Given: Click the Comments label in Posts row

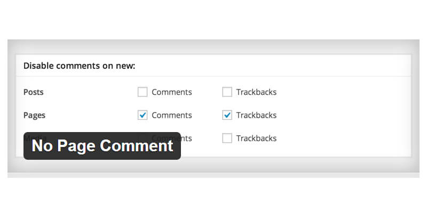Looking at the screenshot, I should tap(171, 92).
